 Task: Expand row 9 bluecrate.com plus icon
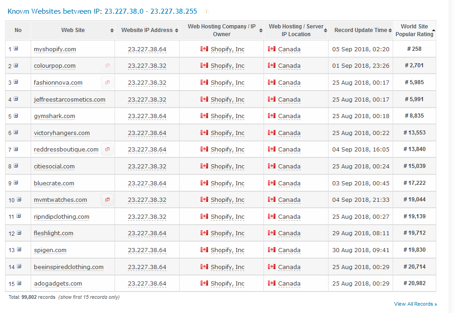click(x=16, y=183)
